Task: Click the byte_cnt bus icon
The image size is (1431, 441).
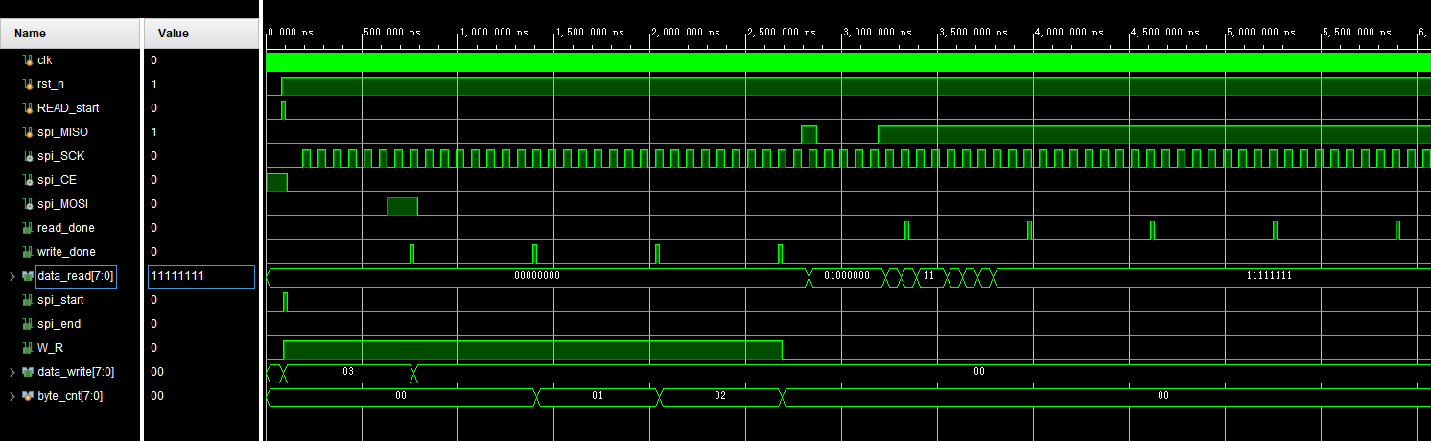Action: tap(27, 396)
